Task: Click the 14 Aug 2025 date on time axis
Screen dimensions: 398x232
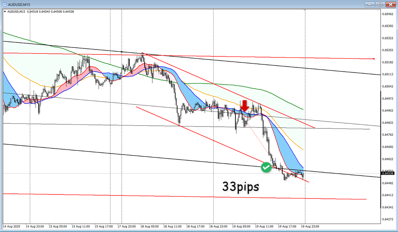Action: (12, 226)
